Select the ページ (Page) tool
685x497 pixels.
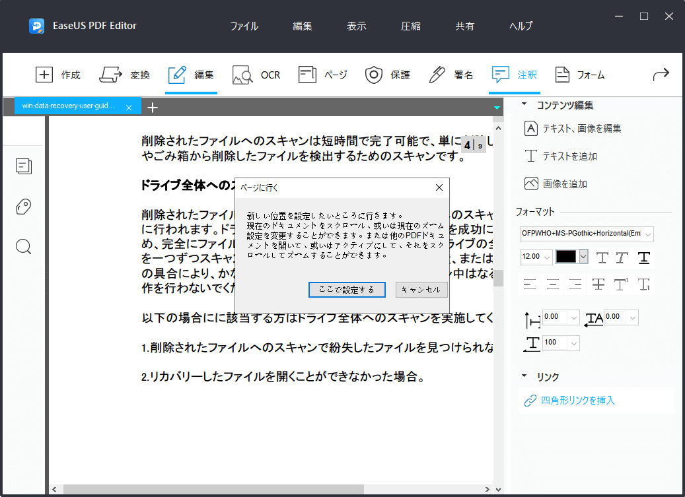322,75
